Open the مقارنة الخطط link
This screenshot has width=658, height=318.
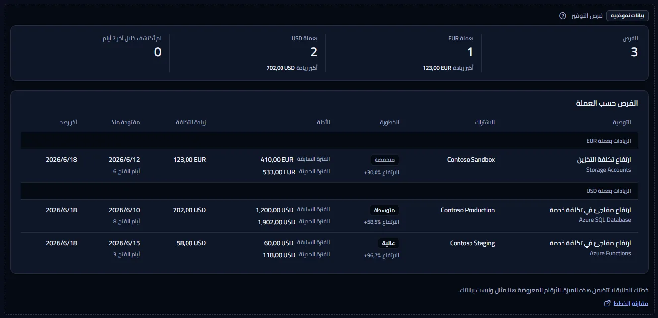coord(626,304)
